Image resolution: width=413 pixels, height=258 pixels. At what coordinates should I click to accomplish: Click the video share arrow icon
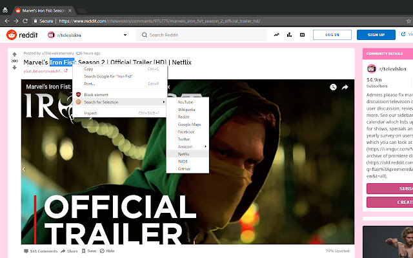click(x=345, y=87)
